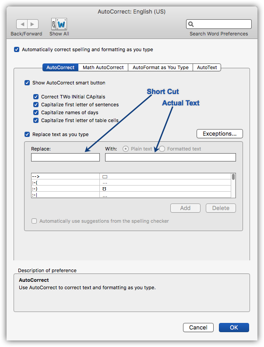Viewport: 264px width, 347px height.
Task: Toggle Automatically correct spelling and formatting
Action: tap(17, 49)
